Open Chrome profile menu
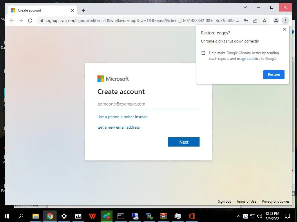 click(x=276, y=21)
